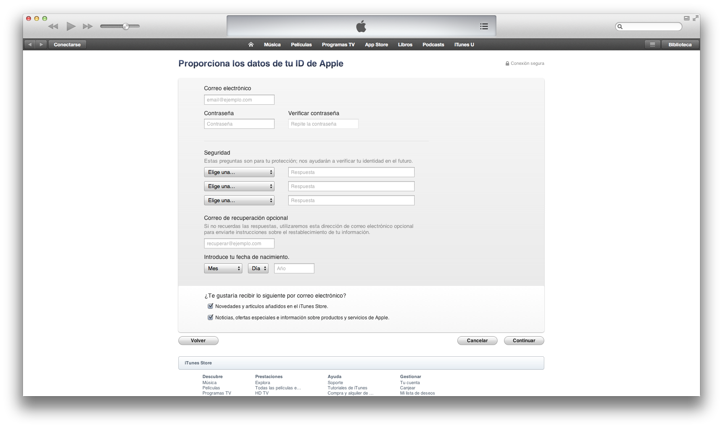Open the Mes birth month dropdown
723x428 pixels.
(x=223, y=269)
